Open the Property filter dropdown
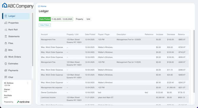Viewport: 198px width, 108px height. pyautogui.click(x=79, y=19)
